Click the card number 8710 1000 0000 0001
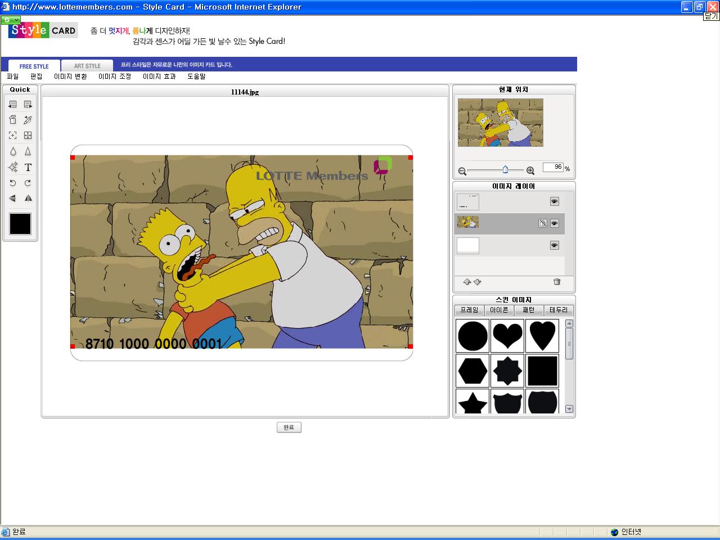 click(x=154, y=344)
